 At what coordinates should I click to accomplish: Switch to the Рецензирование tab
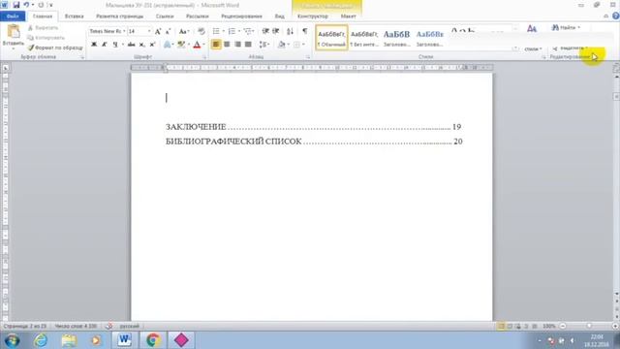tap(241, 16)
